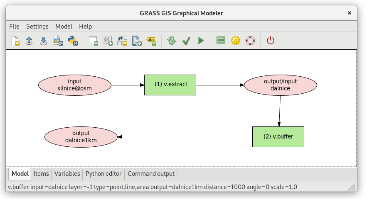Open the Help menu

click(x=86, y=27)
